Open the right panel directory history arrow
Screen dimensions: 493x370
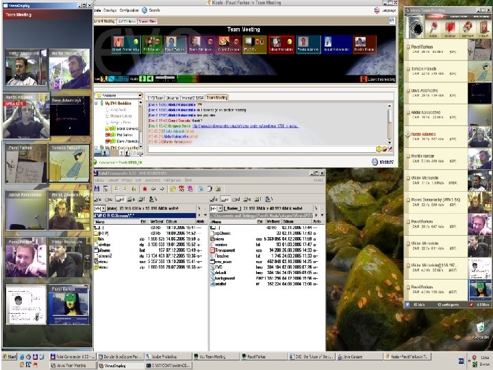tap(322, 216)
